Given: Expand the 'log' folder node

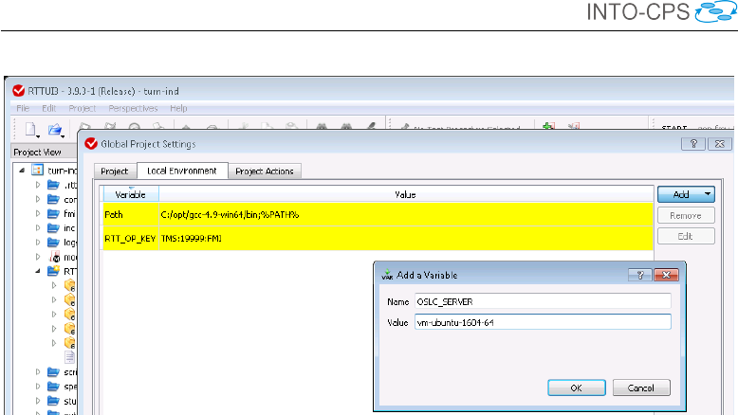Looking at the screenshot, I should [x=38, y=243].
